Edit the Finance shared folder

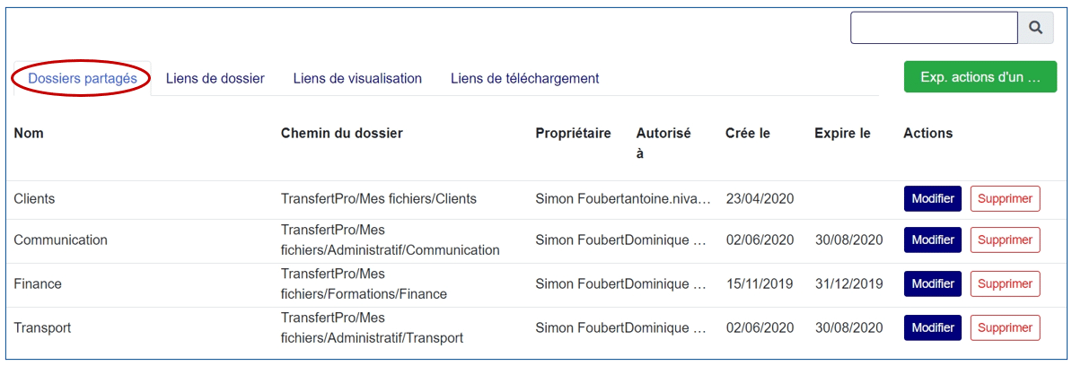(x=932, y=283)
